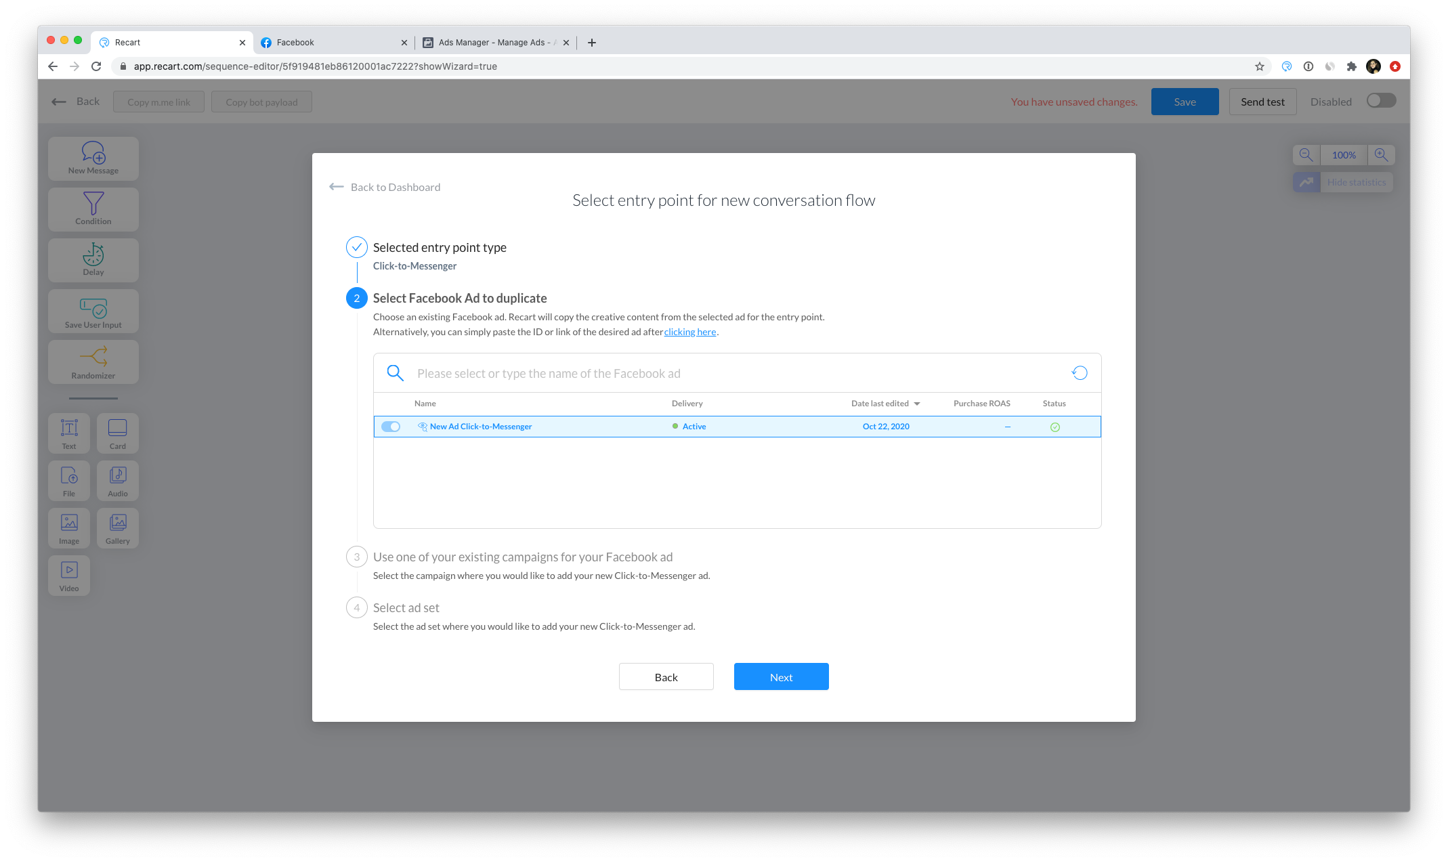This screenshot has width=1448, height=862.
Task: Toggle the New Ad Click-to-Messenger switch
Action: pyautogui.click(x=391, y=427)
